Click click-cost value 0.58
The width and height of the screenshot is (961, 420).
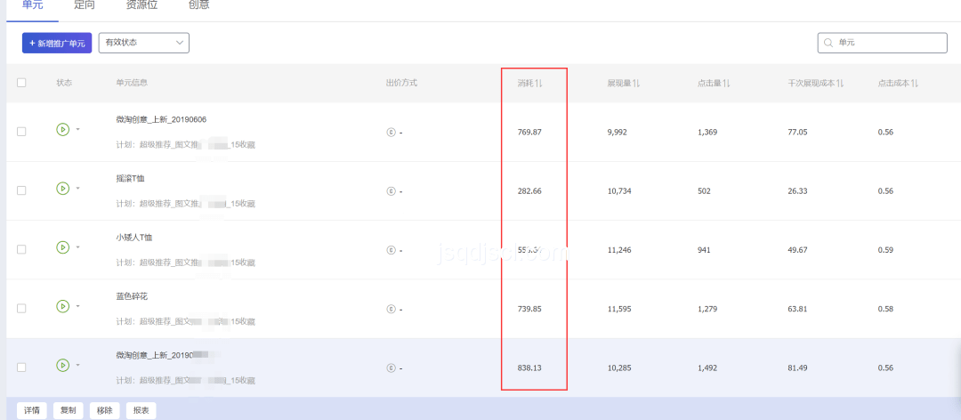coord(885,309)
